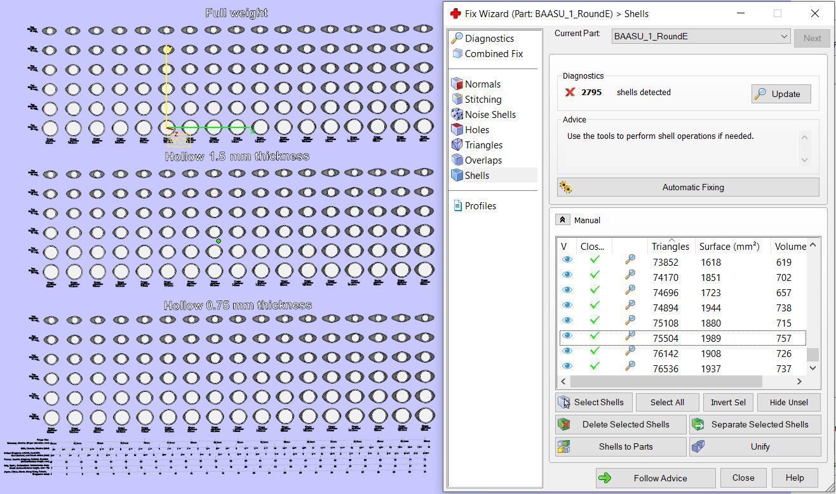Sort by the V visibility column header

(x=563, y=247)
